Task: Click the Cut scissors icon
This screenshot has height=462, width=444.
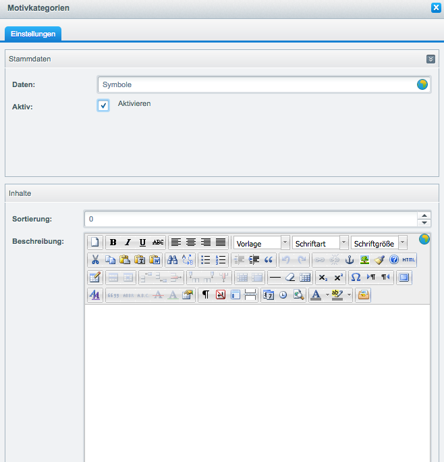Action: click(95, 260)
